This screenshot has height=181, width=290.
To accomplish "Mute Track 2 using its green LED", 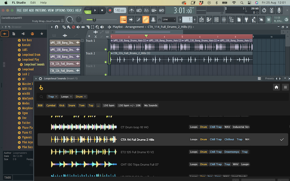I will [x=106, y=62].
